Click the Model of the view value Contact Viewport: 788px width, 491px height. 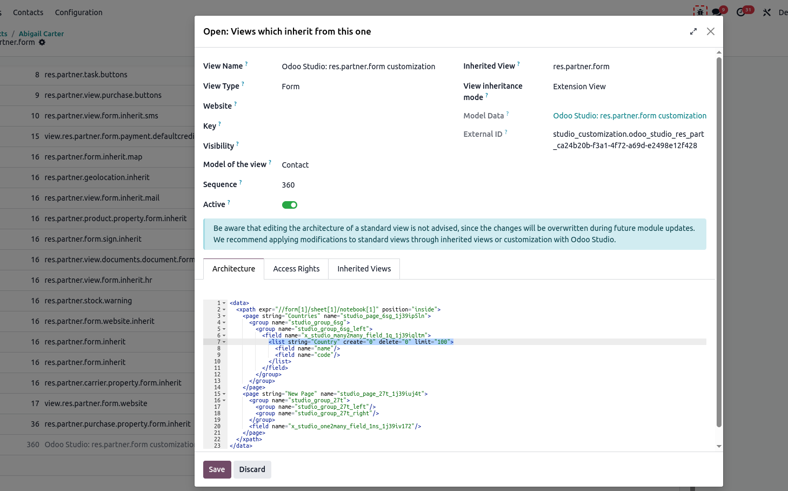[x=295, y=165]
